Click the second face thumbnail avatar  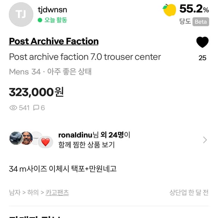pyautogui.click(x=27, y=138)
